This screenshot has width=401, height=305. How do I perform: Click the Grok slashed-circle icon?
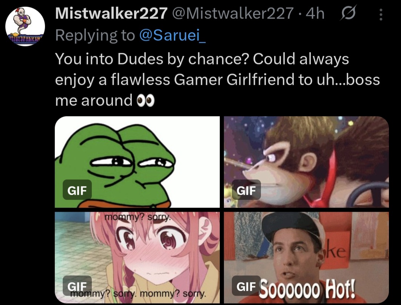(348, 13)
